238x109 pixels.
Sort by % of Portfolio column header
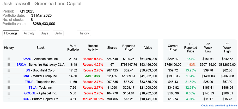pyautogui.click(x=73, y=48)
